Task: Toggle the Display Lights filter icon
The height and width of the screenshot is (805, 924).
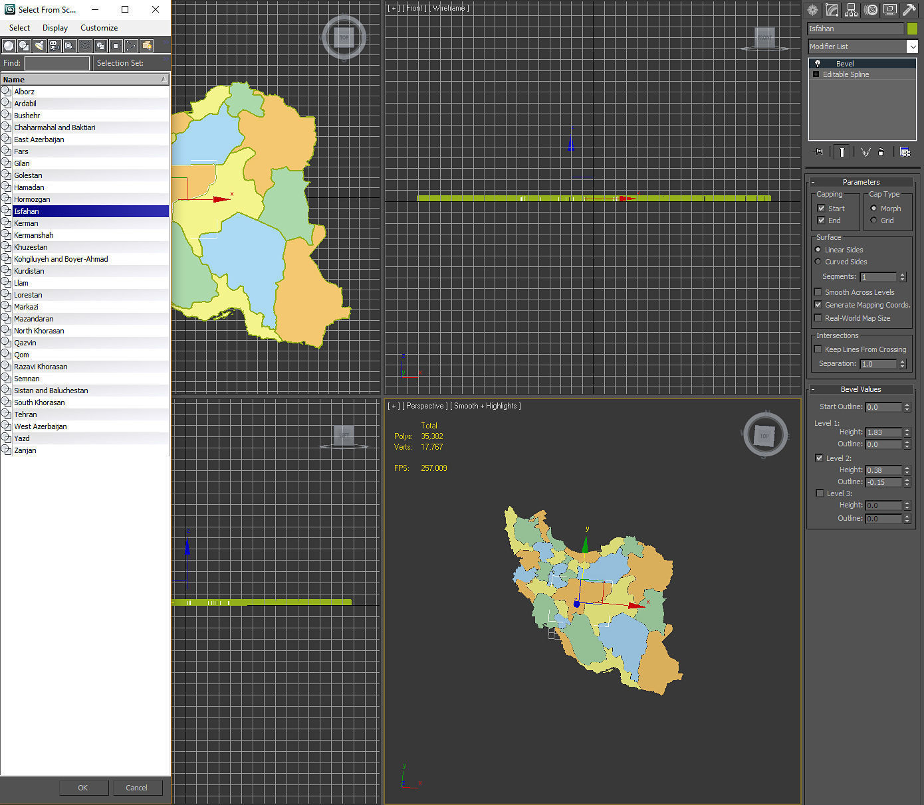Action: pos(39,46)
